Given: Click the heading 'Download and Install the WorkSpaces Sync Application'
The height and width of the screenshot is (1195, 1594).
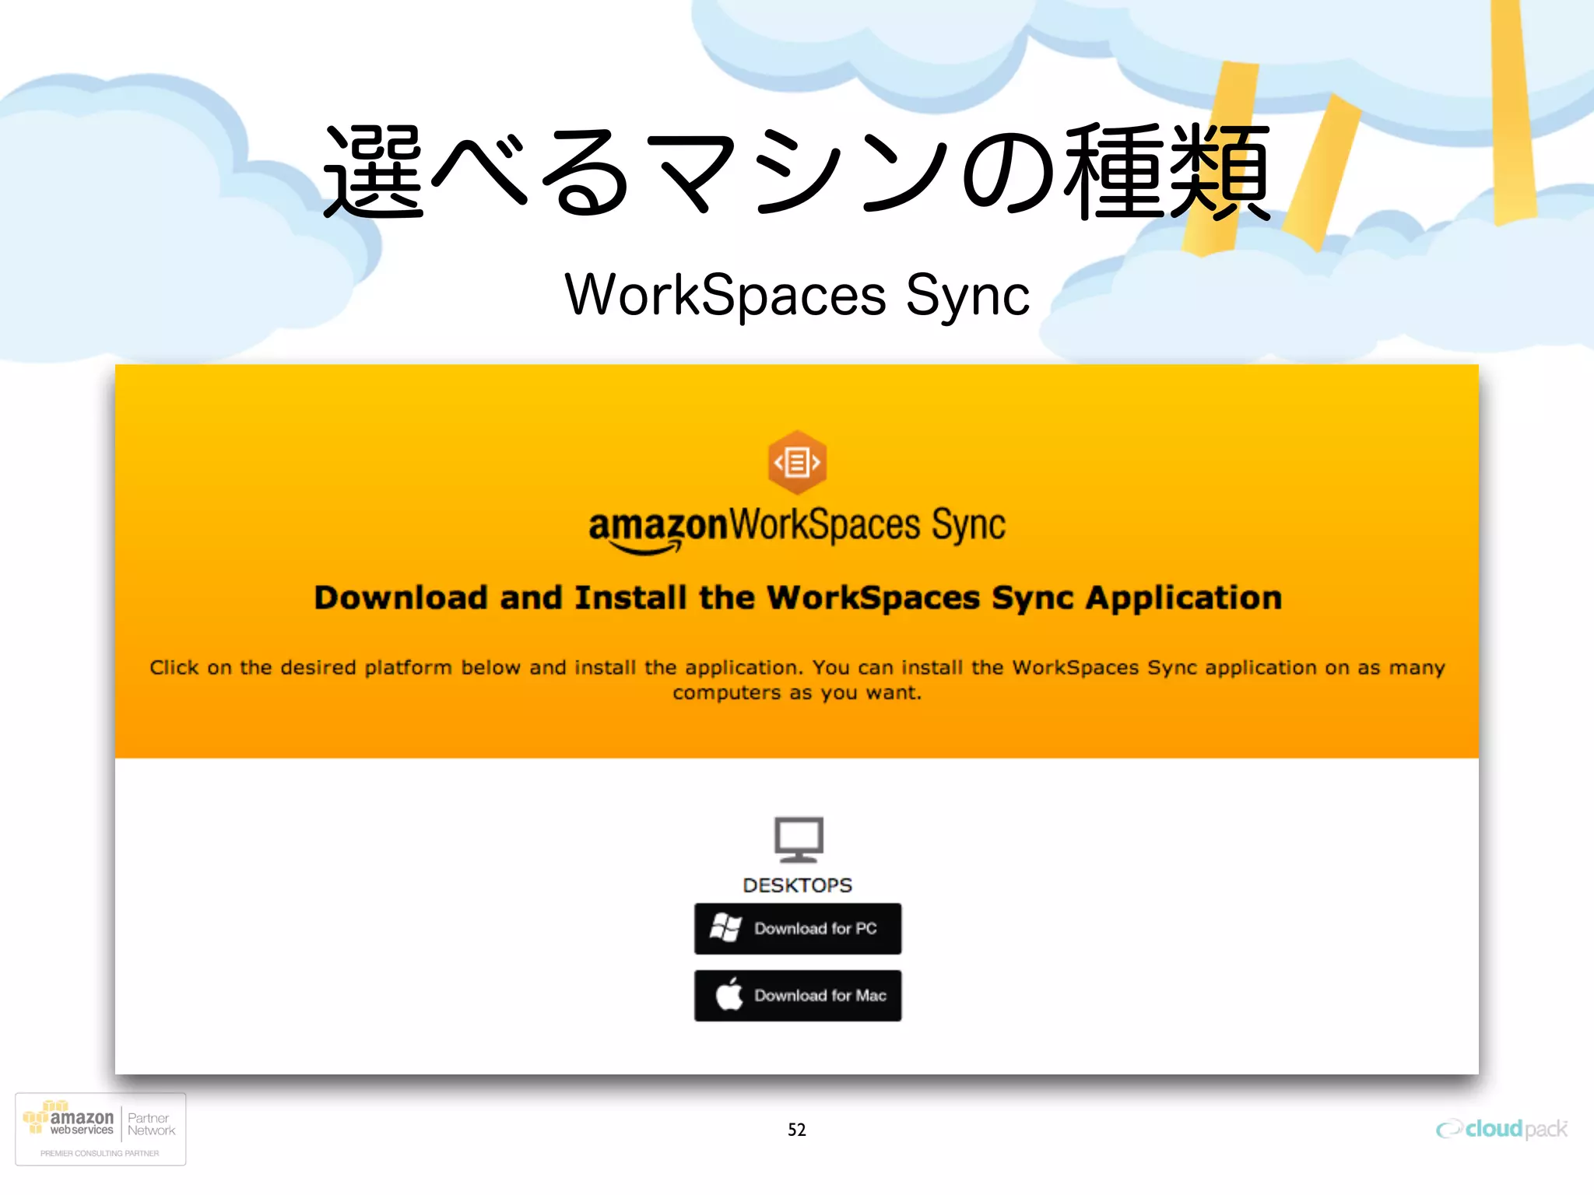Looking at the screenshot, I should (x=798, y=597).
